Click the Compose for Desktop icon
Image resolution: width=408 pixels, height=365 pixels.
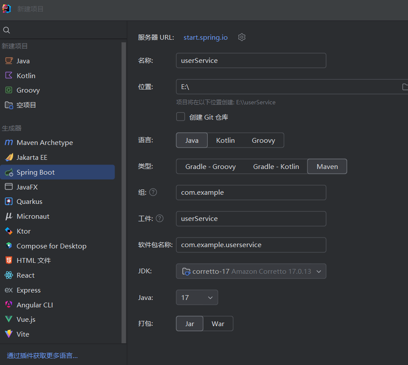9,245
